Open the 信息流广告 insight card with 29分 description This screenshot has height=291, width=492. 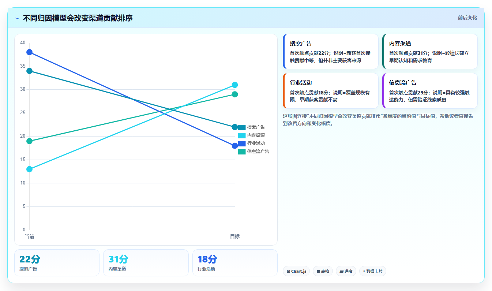[x=430, y=91]
